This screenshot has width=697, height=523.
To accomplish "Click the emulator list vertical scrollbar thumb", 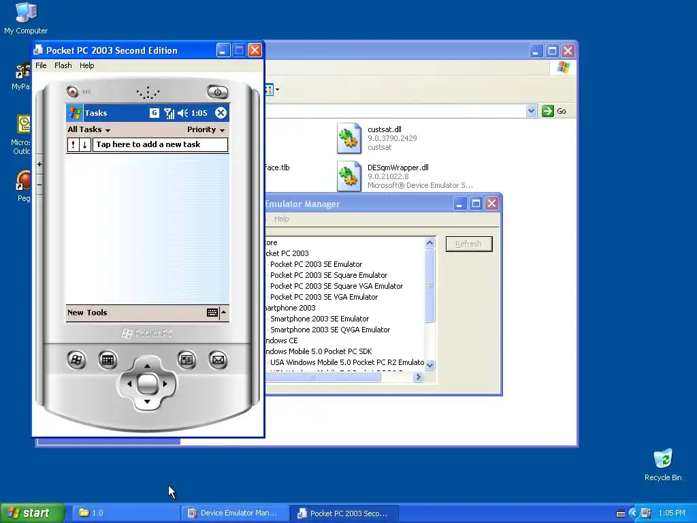I will pos(429,285).
